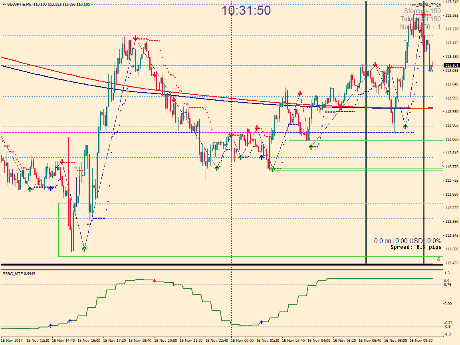Click the current price tag 113.101

(452, 65)
